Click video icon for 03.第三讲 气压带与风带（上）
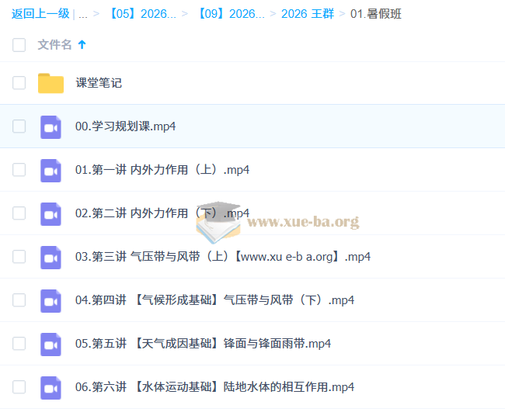505x419 pixels. pos(50,258)
